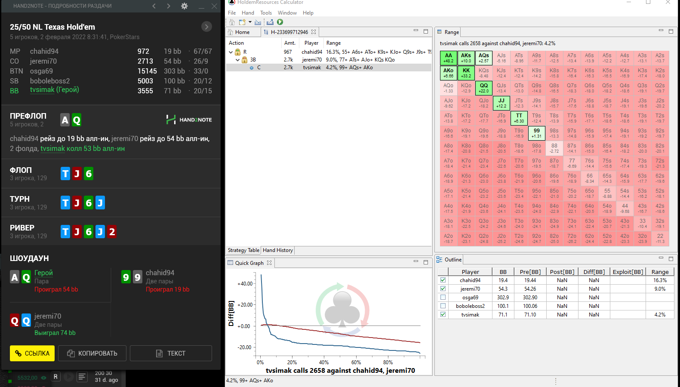
Task: Click the lock icon on R row
Action: pos(237,52)
